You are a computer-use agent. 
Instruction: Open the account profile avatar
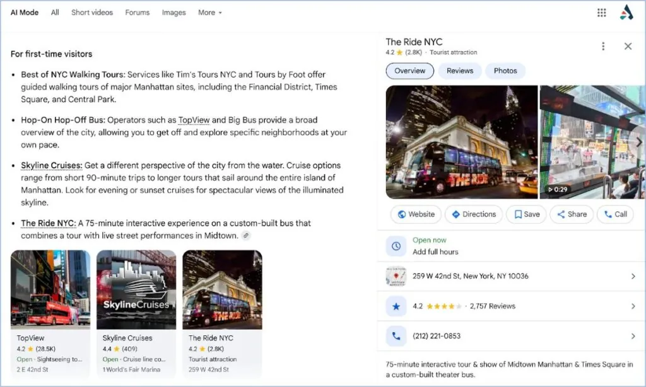click(x=626, y=13)
